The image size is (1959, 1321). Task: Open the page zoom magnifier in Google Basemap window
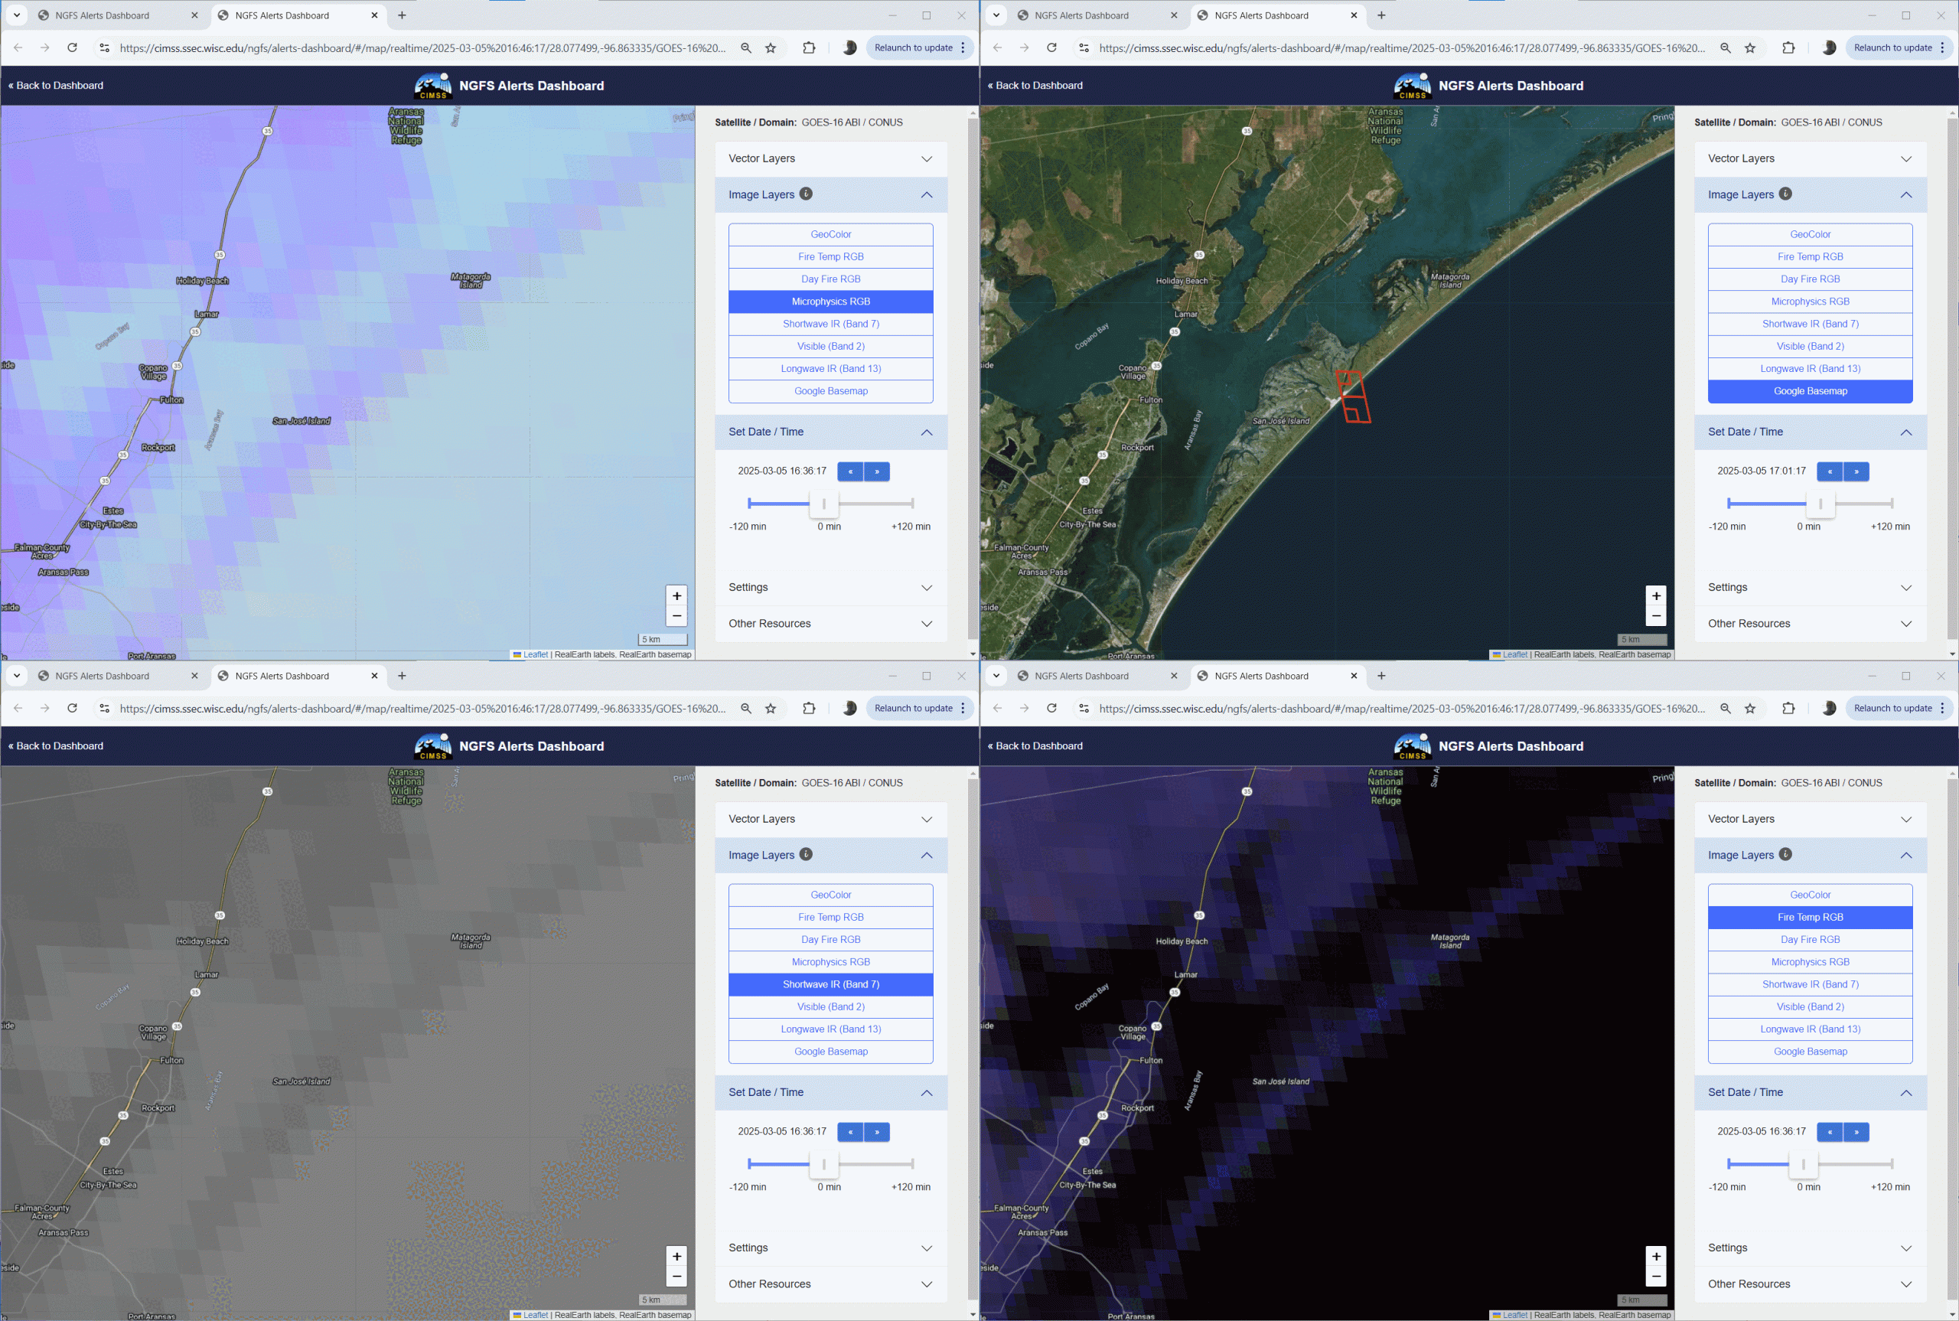pyautogui.click(x=1726, y=48)
